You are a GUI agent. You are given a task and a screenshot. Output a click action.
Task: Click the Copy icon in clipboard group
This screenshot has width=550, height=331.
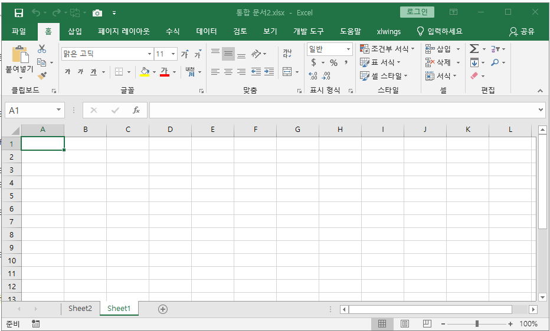pyautogui.click(x=42, y=62)
